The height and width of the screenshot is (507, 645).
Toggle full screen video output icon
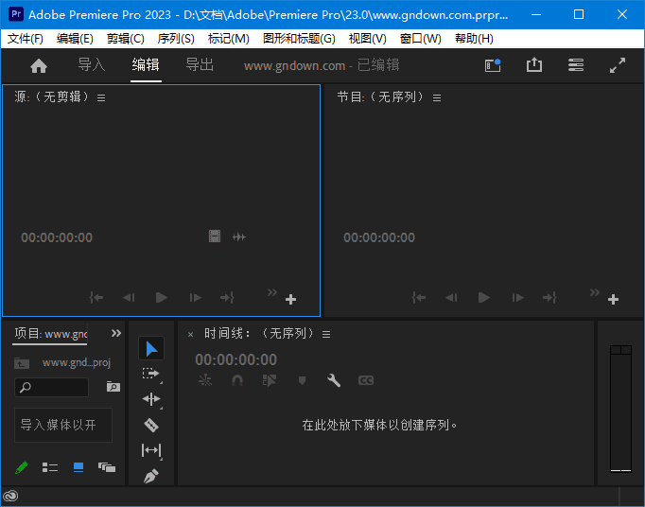click(x=618, y=65)
